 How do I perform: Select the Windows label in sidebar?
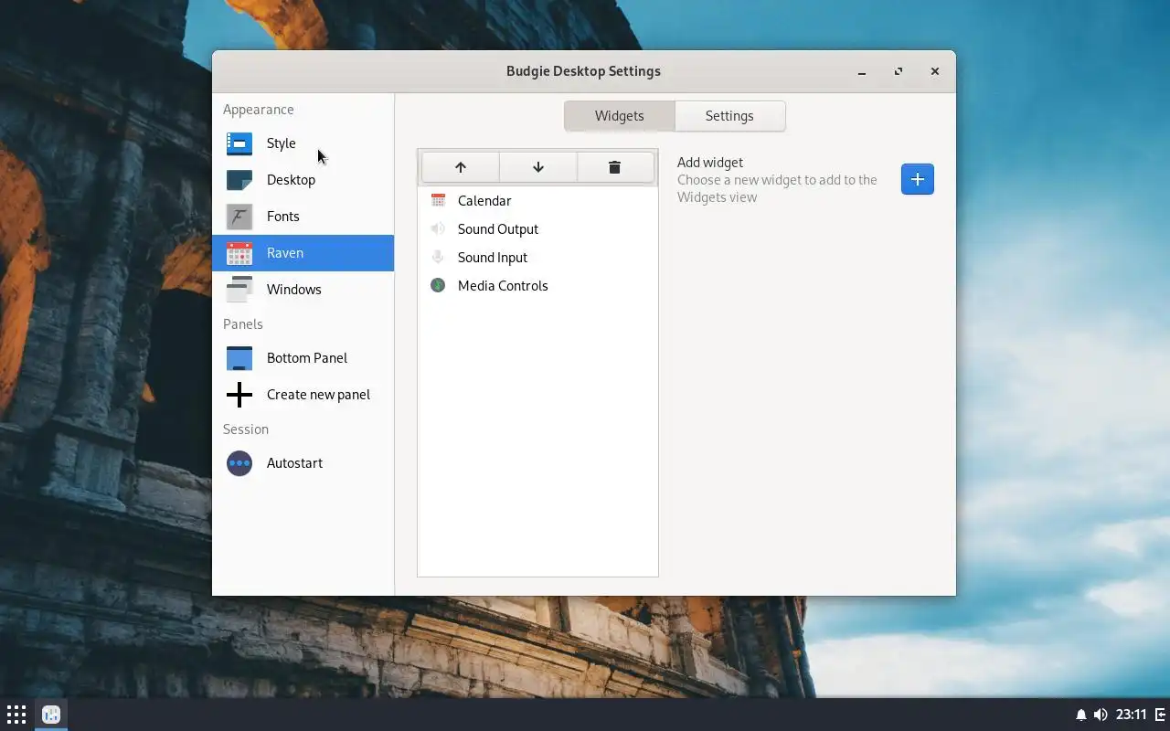294,290
